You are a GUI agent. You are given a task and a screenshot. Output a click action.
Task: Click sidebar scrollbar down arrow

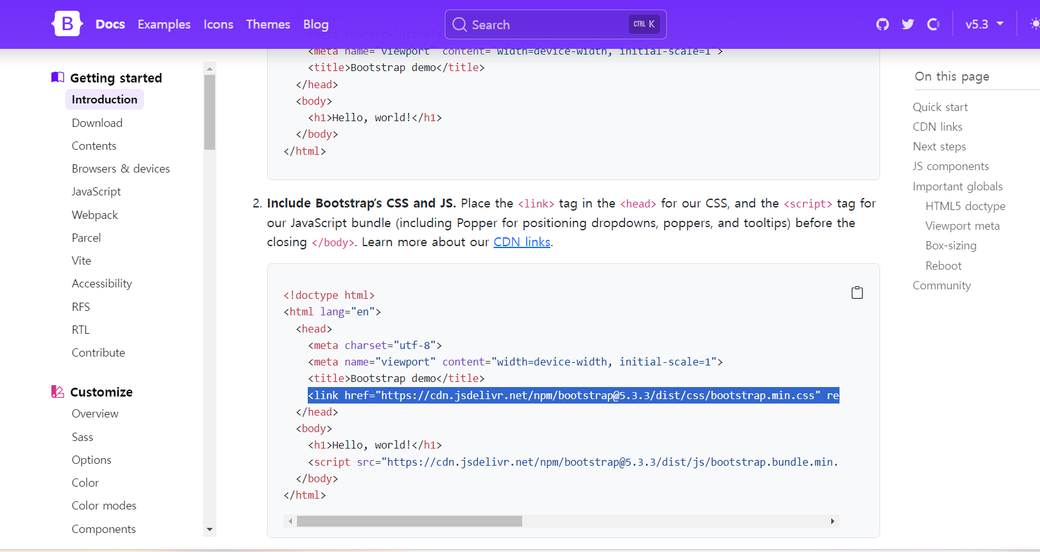click(x=209, y=530)
